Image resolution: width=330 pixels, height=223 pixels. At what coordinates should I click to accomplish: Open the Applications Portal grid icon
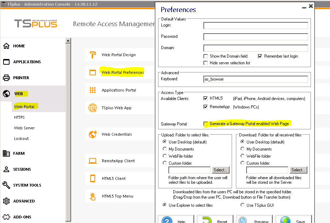pos(93,90)
